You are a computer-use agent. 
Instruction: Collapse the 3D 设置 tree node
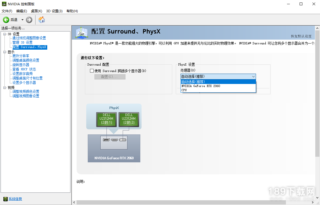(x=4, y=34)
